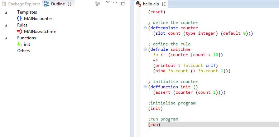
Task: Select the Others item in outline
Action: 24,51
